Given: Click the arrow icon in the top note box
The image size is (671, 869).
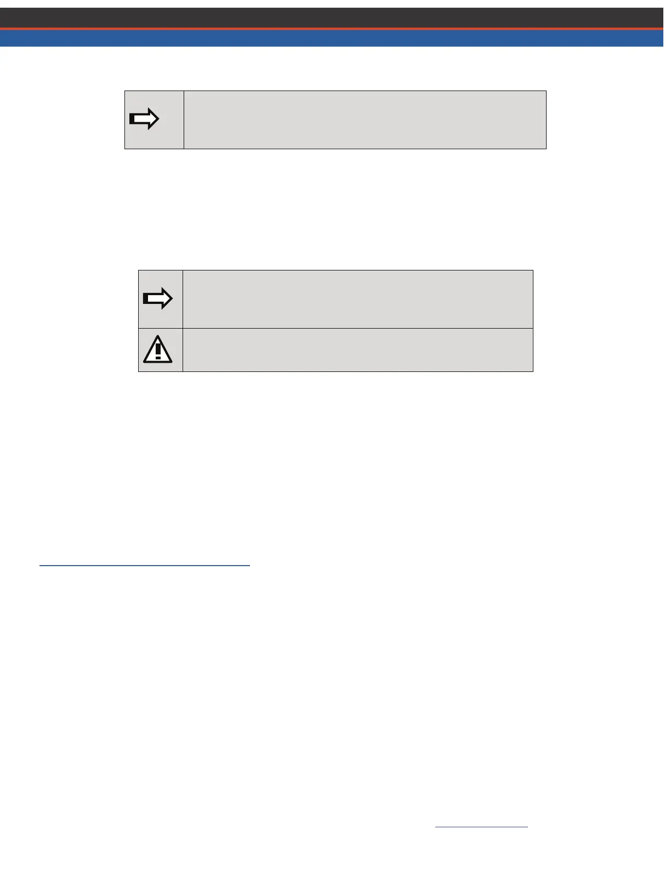Looking at the screenshot, I should tap(144, 119).
